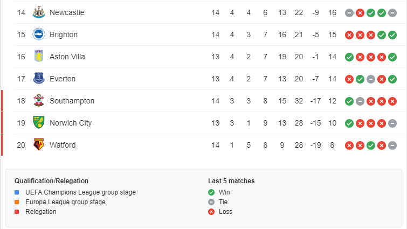Open the Aston Villa team link
Image resolution: width=407 pixels, height=229 pixels.
[67, 57]
